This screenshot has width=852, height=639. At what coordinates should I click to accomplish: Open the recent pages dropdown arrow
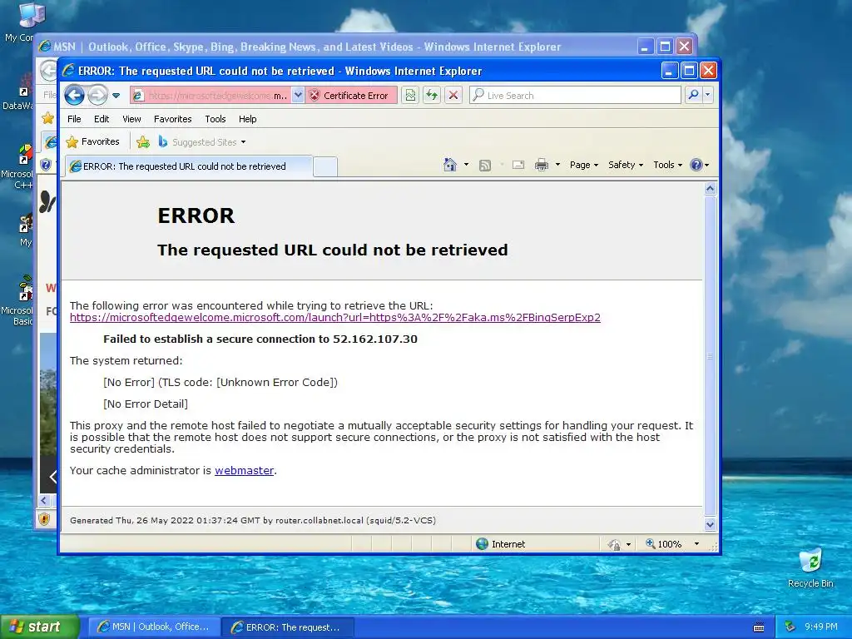tap(116, 96)
